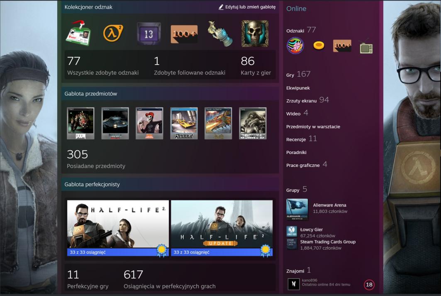
Task: Open the Recenzje reviews link
Action: pyautogui.click(x=296, y=140)
